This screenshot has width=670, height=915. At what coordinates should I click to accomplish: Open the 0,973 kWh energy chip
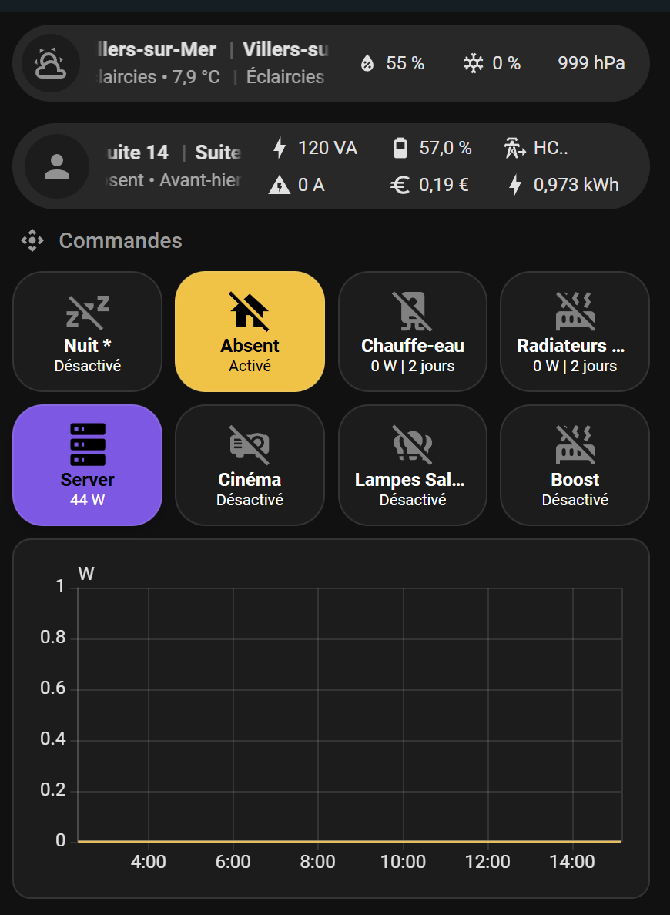click(563, 185)
